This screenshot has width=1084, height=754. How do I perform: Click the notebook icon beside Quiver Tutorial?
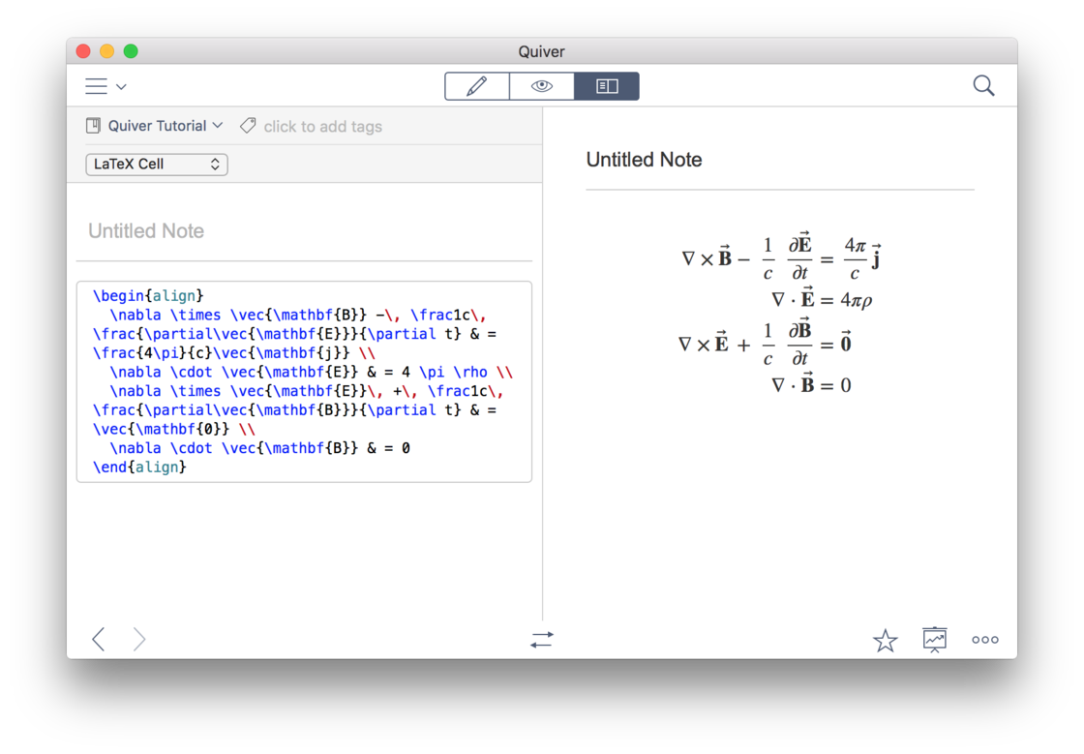pos(93,126)
